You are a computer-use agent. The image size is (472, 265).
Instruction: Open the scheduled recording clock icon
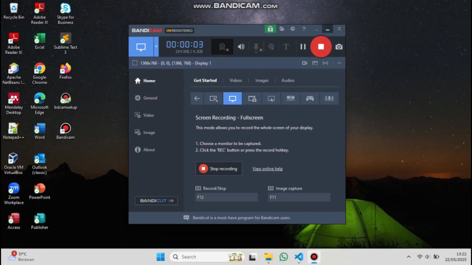pos(293,29)
